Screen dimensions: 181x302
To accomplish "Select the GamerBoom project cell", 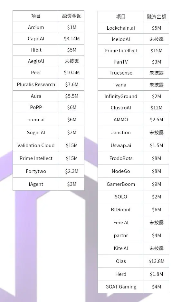I will click(x=121, y=184).
